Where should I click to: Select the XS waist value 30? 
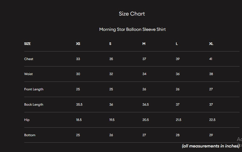pos(78,74)
